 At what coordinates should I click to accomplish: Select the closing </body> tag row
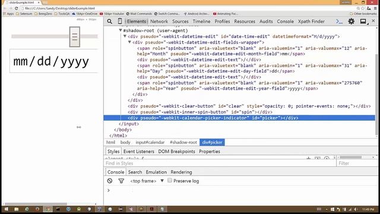123,130
